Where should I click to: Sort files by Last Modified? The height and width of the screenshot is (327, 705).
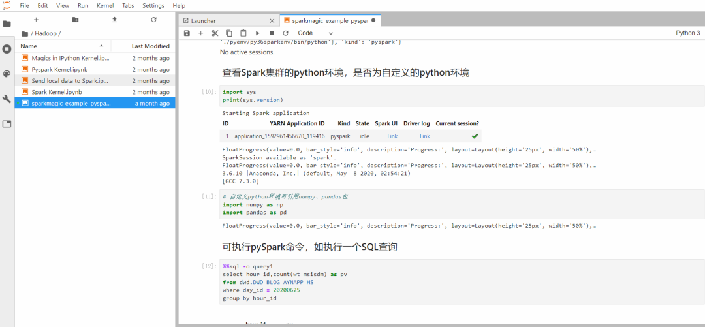coord(142,46)
